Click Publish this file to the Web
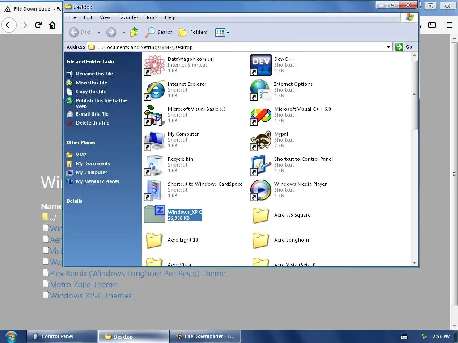This screenshot has height=343, width=458. pos(102,103)
